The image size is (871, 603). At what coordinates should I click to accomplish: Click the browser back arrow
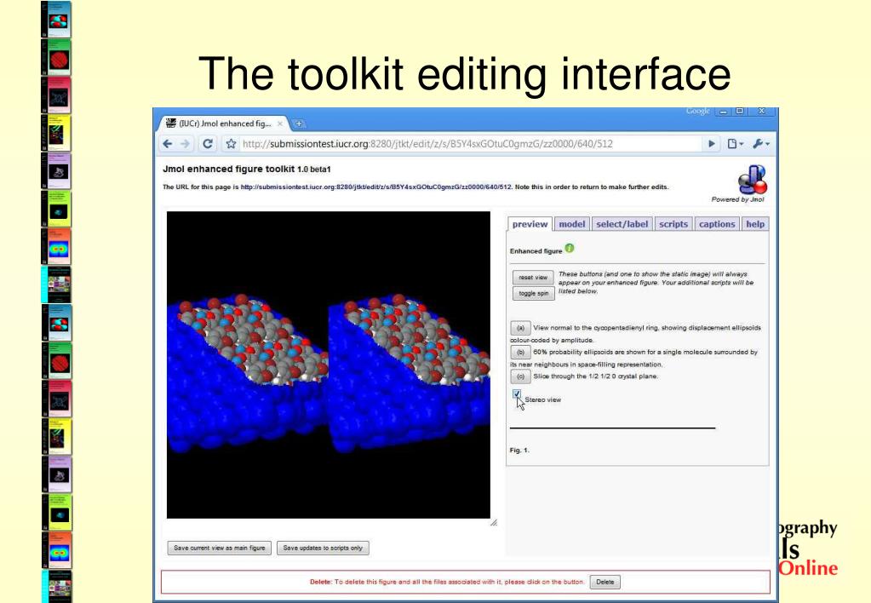[x=167, y=144]
